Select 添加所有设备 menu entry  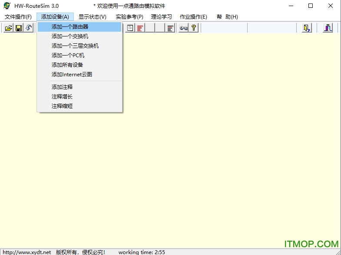tap(79, 65)
